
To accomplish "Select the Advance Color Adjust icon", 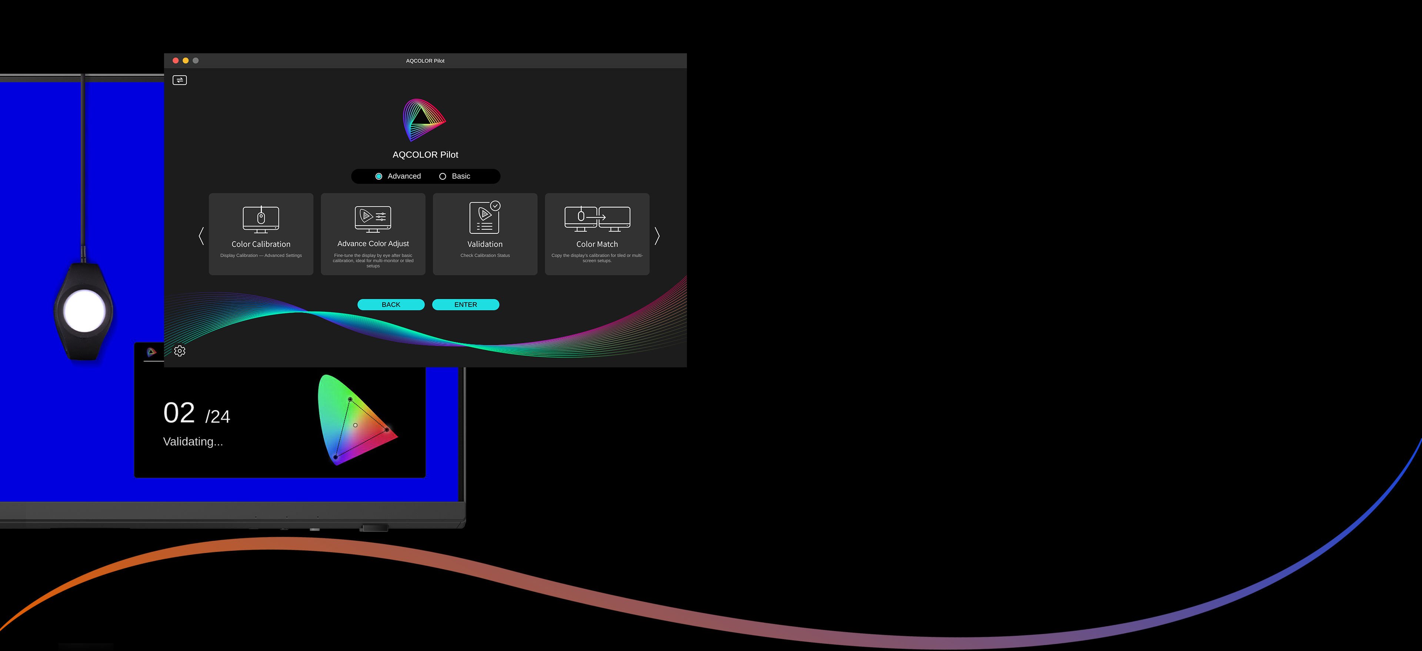I will [373, 219].
